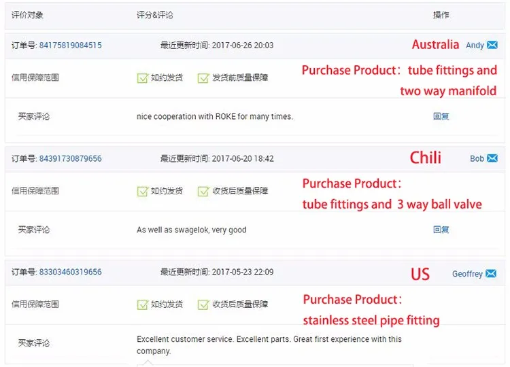Click the 评价对象 column header
510x367 pixels.
pyautogui.click(x=27, y=15)
